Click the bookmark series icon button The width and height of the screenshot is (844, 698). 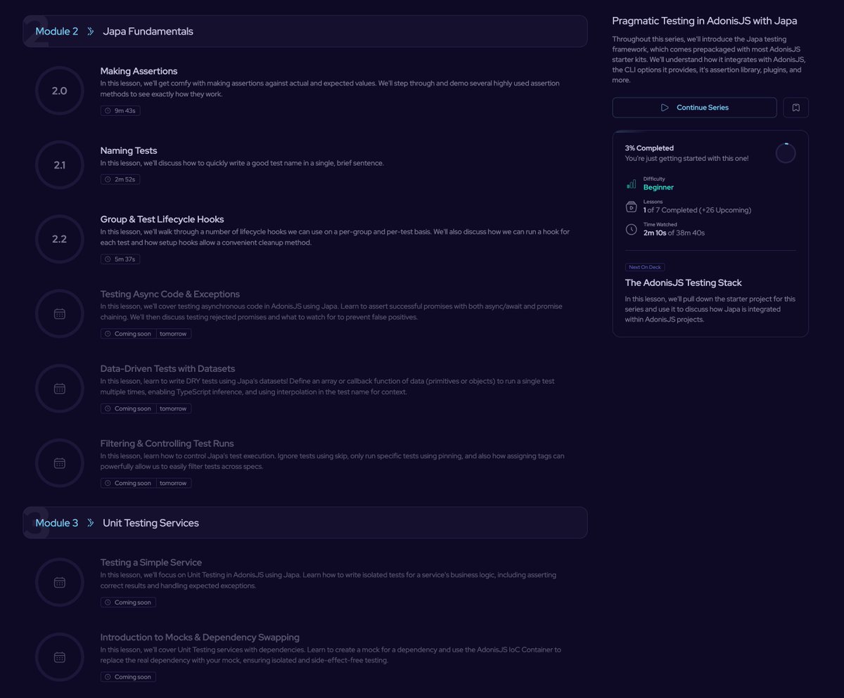click(796, 108)
